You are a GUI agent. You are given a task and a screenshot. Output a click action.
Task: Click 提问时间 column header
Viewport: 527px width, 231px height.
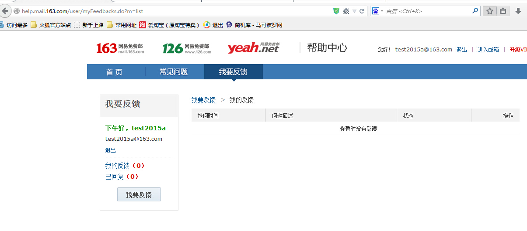tap(208, 115)
